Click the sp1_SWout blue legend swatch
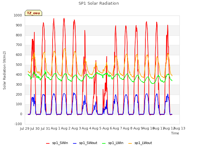 point(75,143)
